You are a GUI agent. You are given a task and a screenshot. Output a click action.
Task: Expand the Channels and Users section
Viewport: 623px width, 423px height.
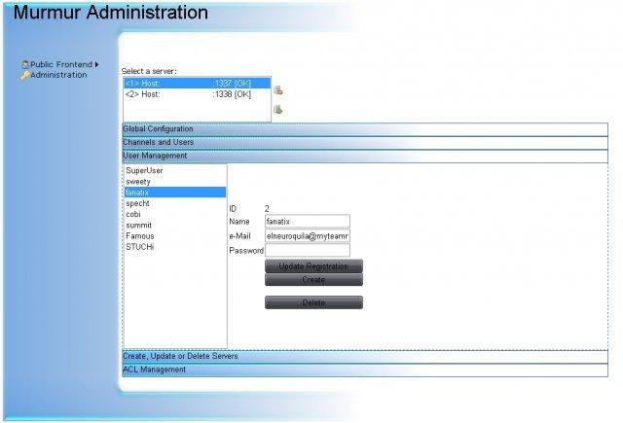[x=365, y=142]
